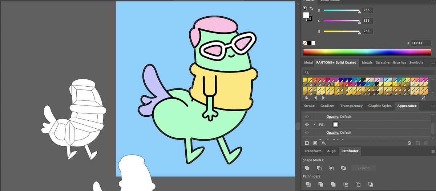Switch to the Metal swatch tab
Viewport: 436px width, 191px height.
pyautogui.click(x=308, y=62)
